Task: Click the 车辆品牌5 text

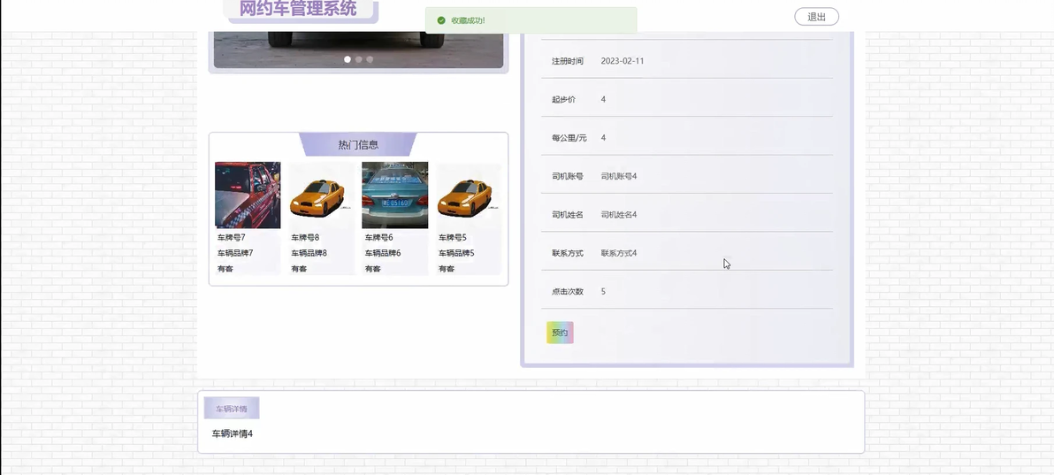Action: [x=457, y=253]
